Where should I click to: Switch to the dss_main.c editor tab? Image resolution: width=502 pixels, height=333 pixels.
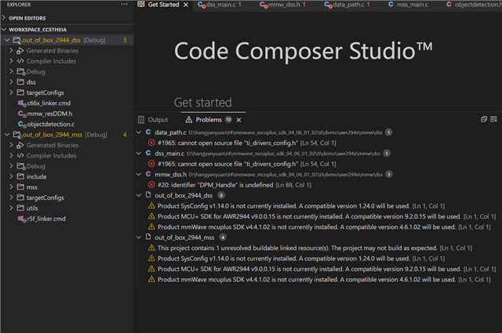[x=220, y=5]
